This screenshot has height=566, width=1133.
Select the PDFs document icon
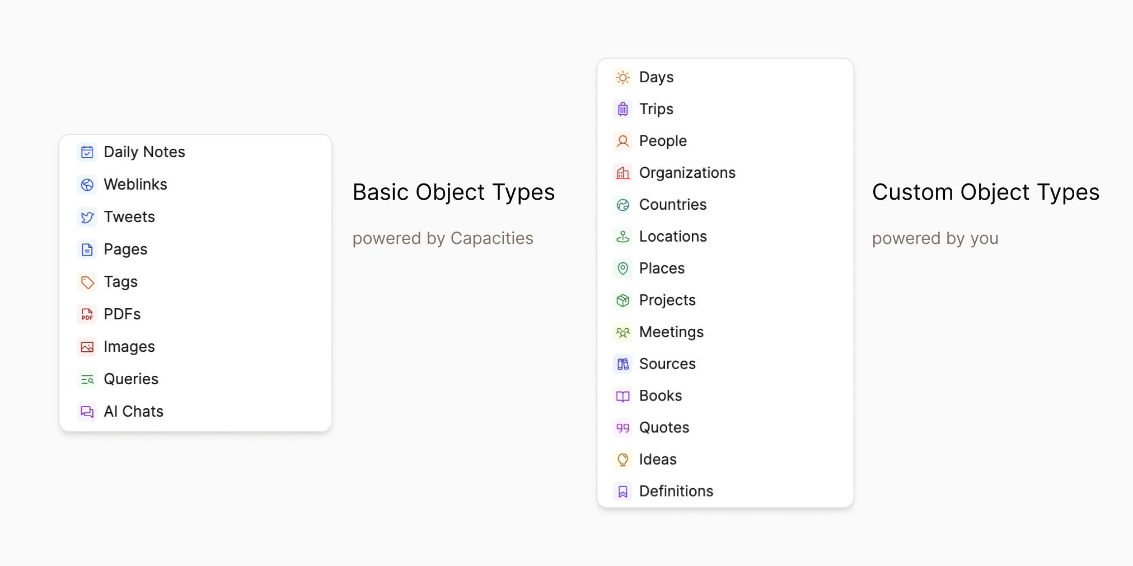87,314
